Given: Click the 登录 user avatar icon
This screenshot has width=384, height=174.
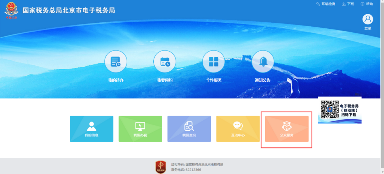Looking at the screenshot, I should pos(368,19).
